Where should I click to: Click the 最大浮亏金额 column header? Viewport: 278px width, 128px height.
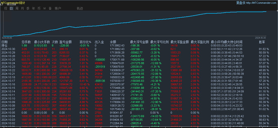[x=139, y=42]
